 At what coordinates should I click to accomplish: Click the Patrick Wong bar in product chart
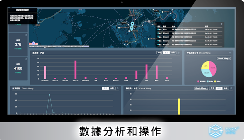85,78
